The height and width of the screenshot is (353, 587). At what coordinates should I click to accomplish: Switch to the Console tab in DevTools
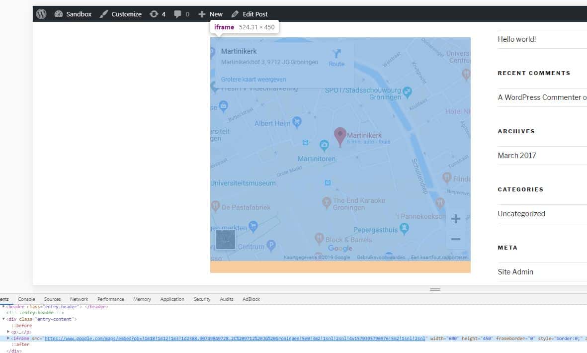click(26, 299)
